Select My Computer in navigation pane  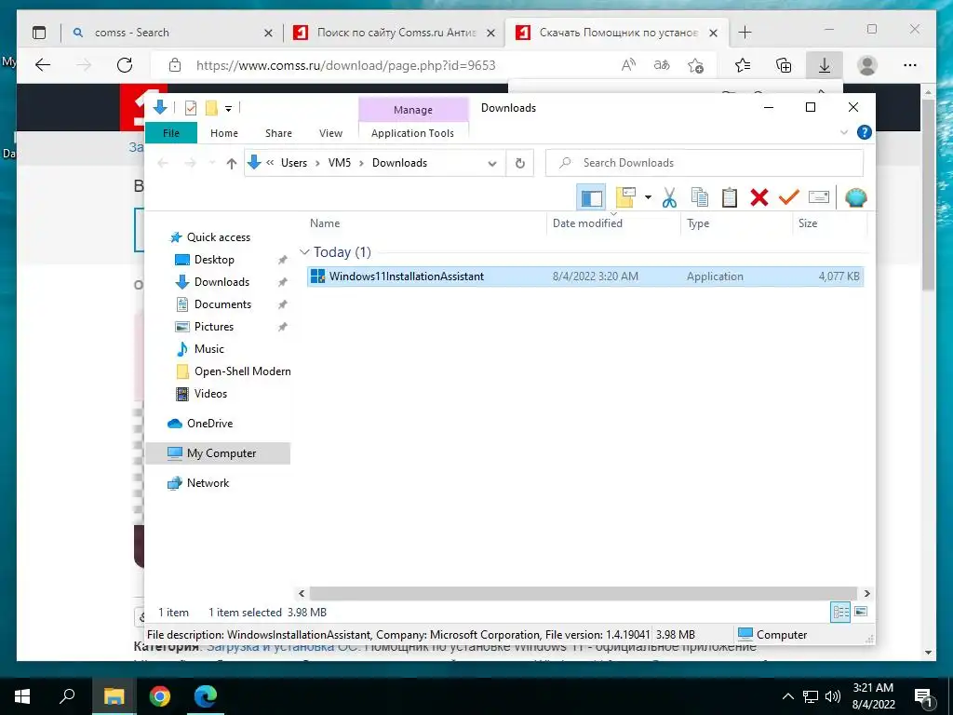pos(218,453)
